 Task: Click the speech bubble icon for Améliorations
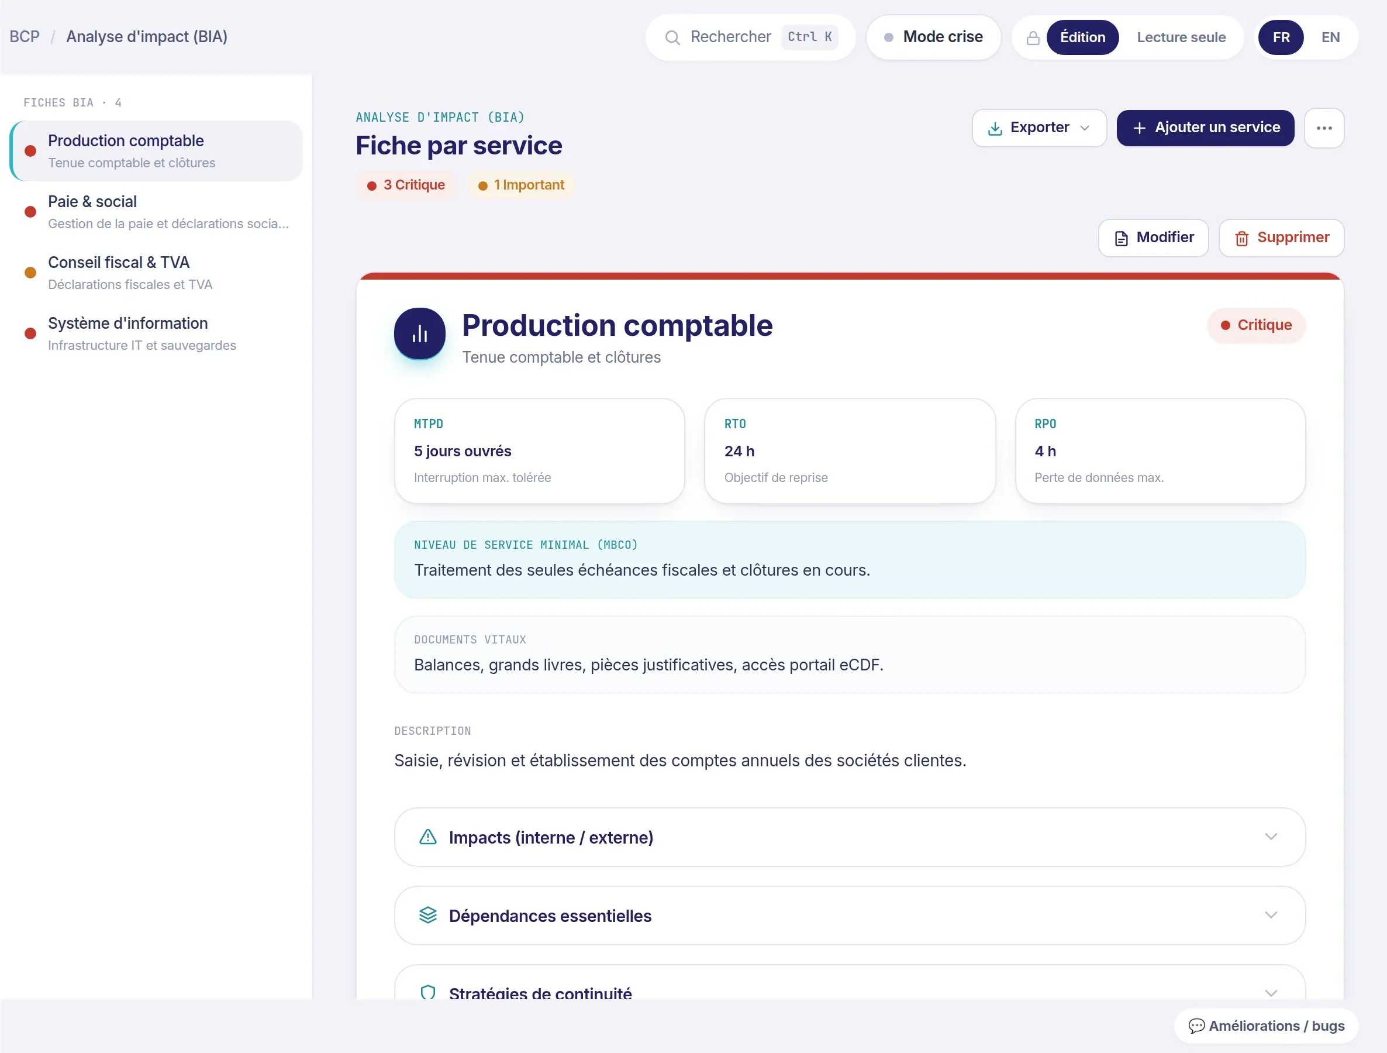tap(1196, 1026)
